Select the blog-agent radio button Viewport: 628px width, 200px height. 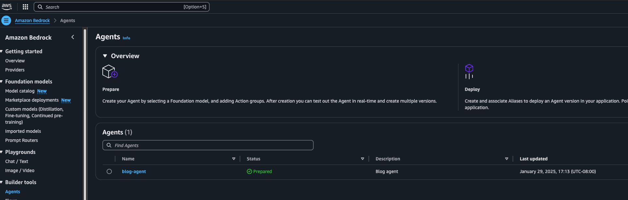click(109, 171)
